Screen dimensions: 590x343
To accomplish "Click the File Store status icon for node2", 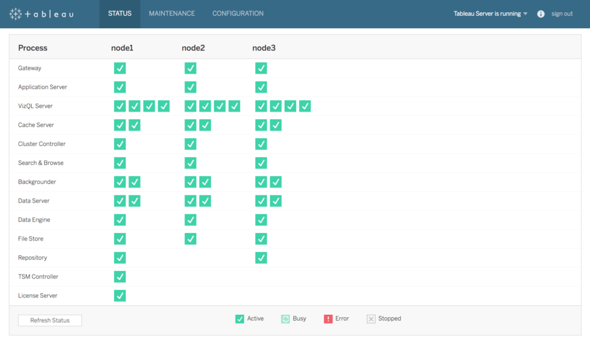I will pos(190,239).
